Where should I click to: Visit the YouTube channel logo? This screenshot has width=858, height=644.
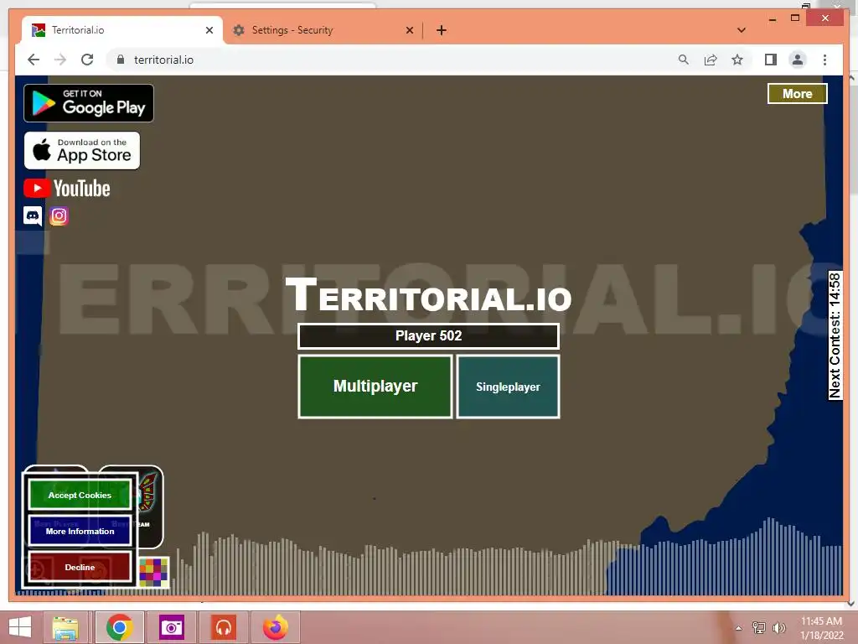67,189
